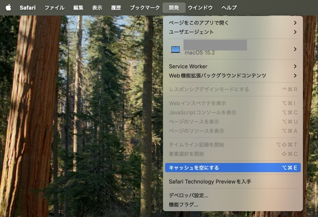Screen dimensions: 318x217
Task: Expand submenu arrow for Web機能拡張バックグラウンドコンテンツ
Action: click(295, 76)
